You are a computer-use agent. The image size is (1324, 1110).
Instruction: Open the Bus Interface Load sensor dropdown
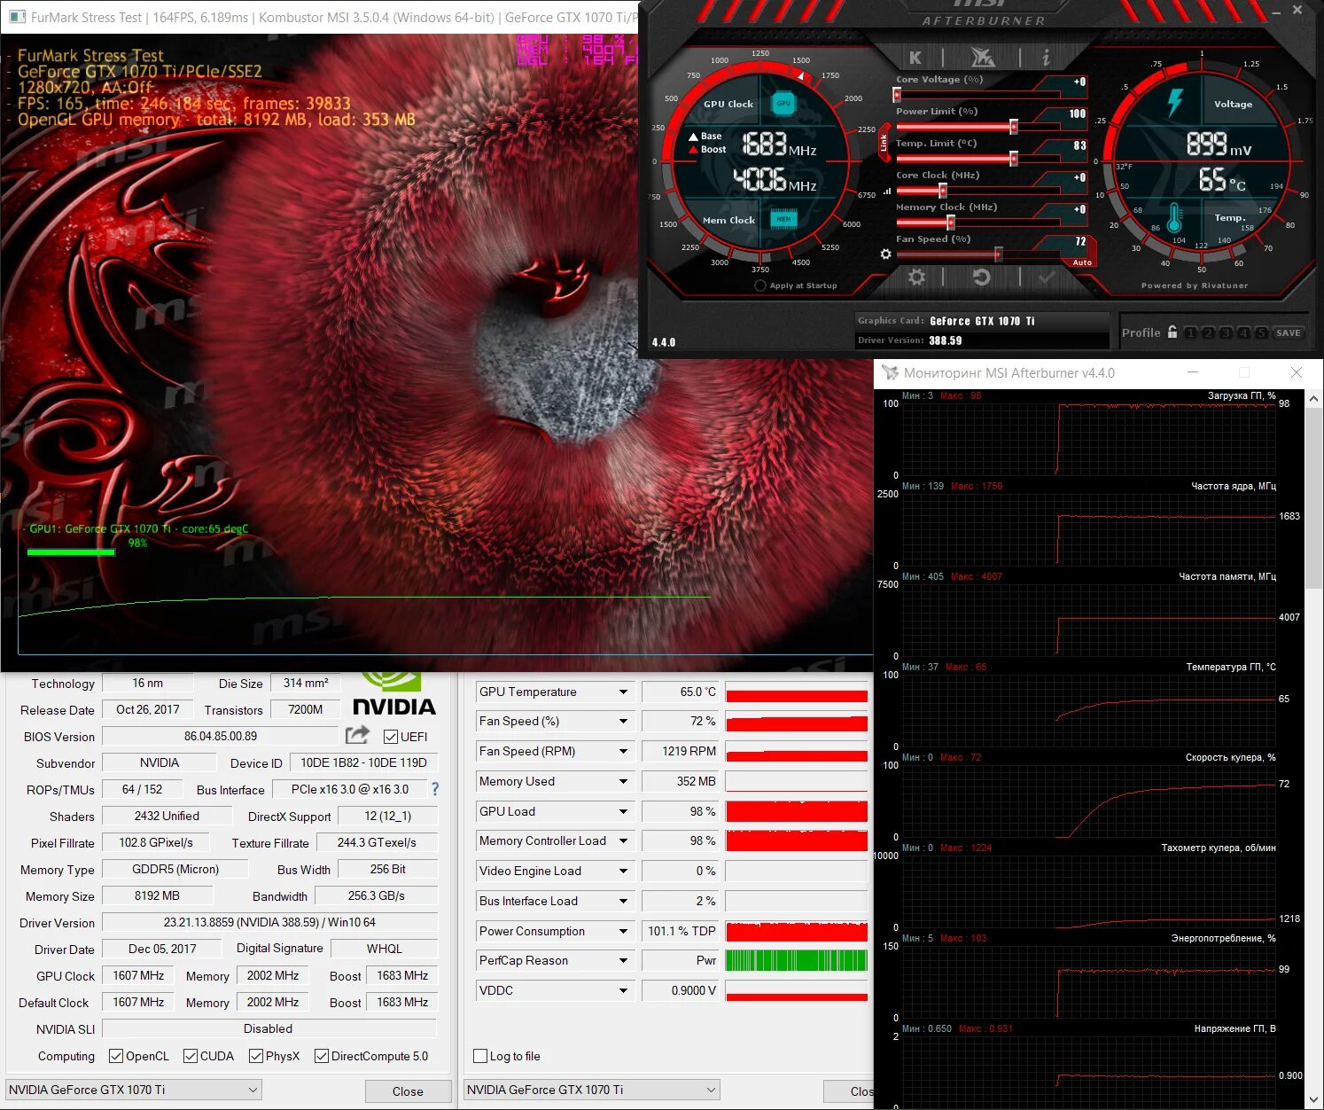click(x=623, y=901)
